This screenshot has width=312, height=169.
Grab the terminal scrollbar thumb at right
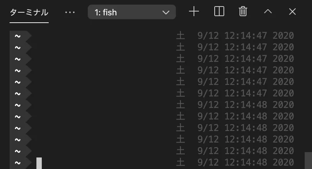308,161
